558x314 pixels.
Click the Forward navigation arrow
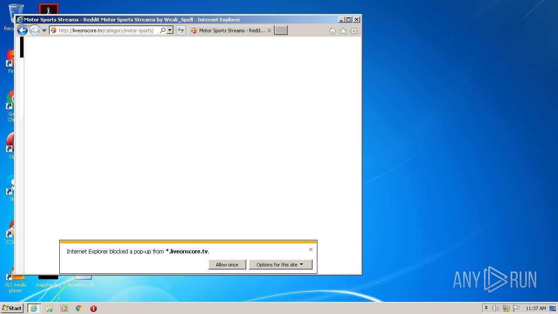point(34,31)
